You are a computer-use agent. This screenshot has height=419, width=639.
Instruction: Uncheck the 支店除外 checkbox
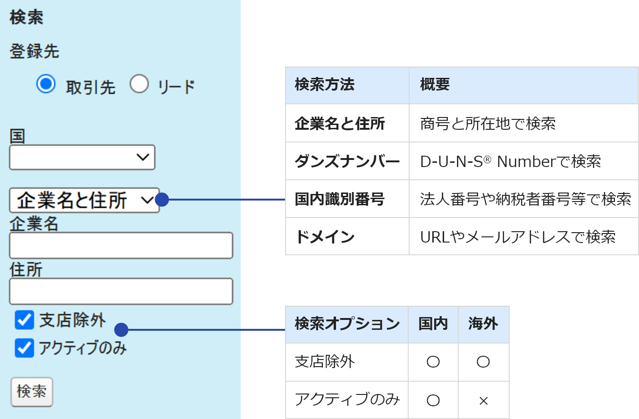pos(25,320)
